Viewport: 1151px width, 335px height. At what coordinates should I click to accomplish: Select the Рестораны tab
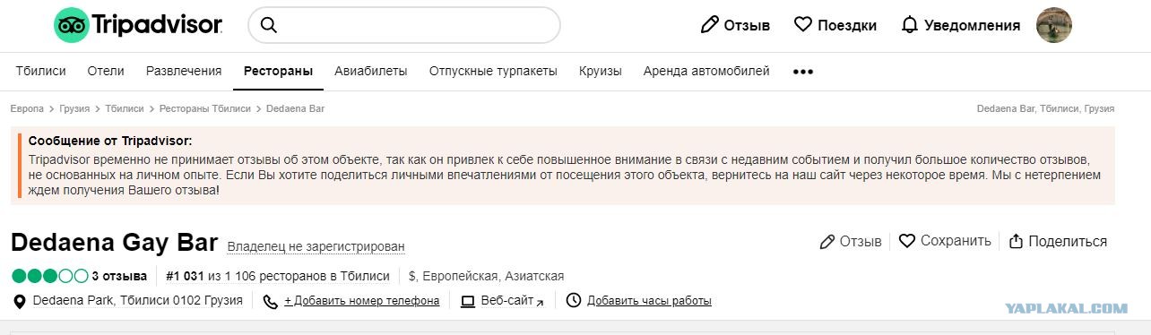[x=278, y=71]
